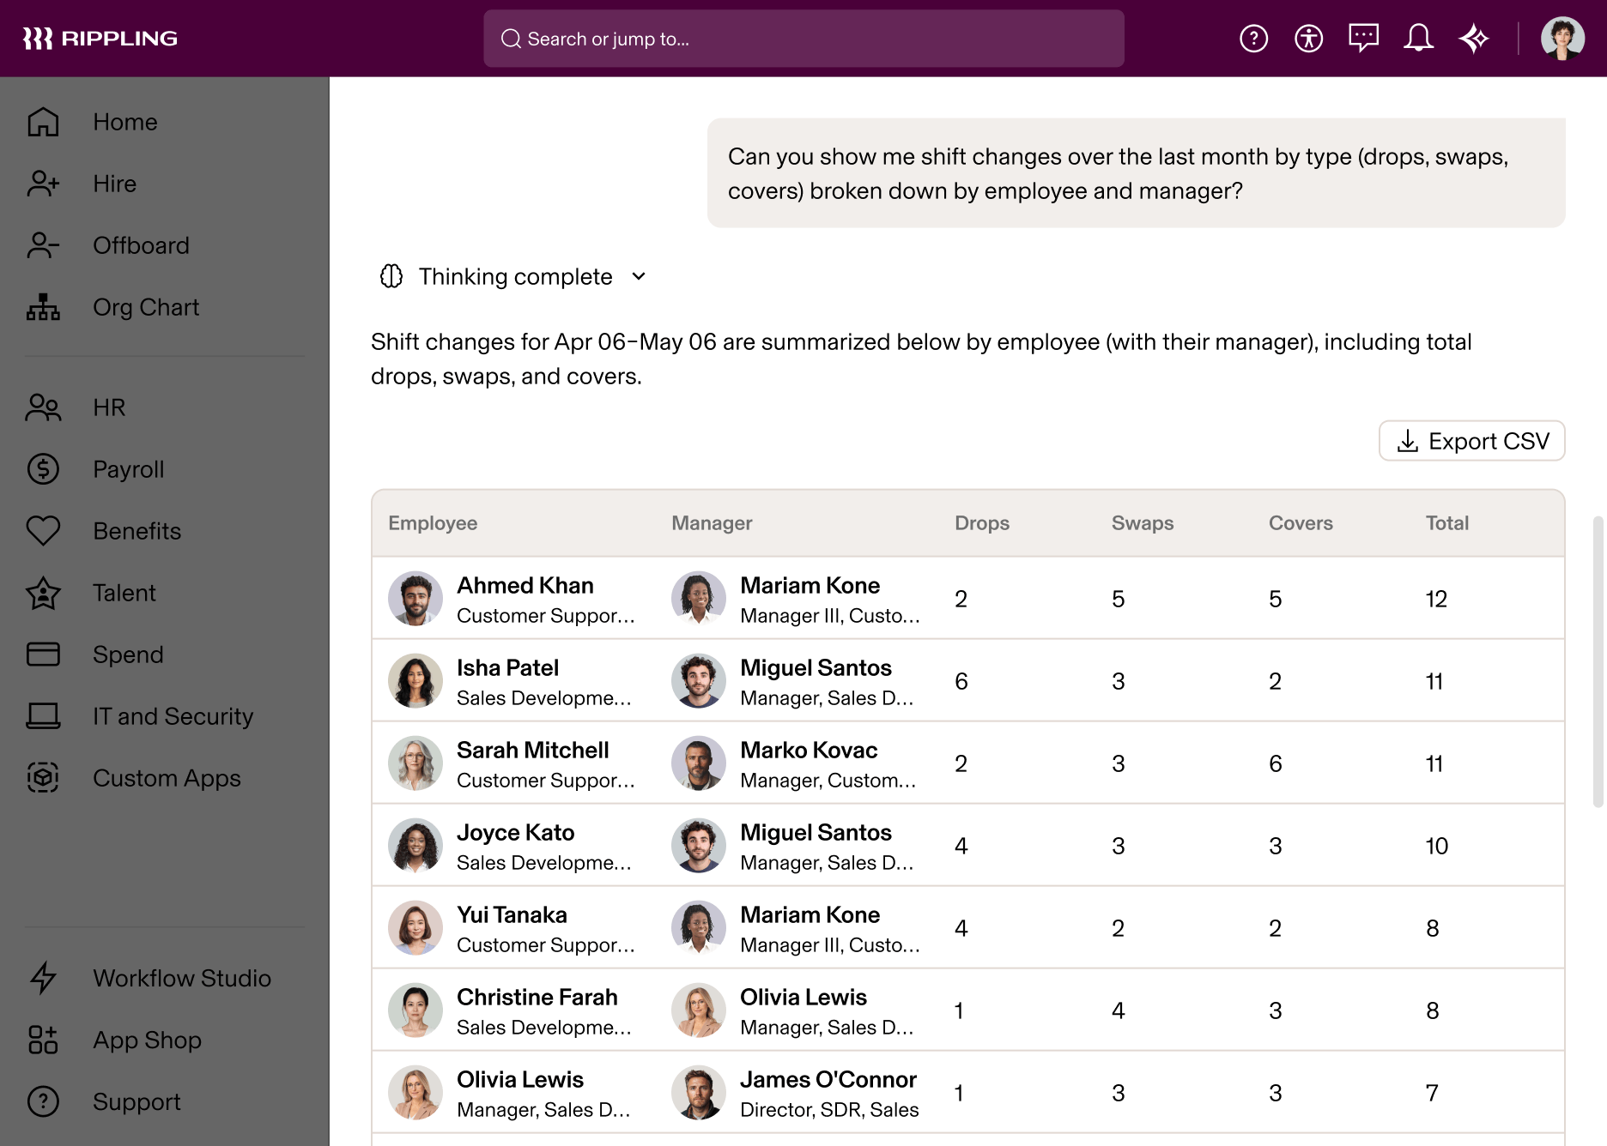Viewport: 1607px width, 1146px height.
Task: Open the help question-mark icon in top bar
Action: [x=1253, y=39]
